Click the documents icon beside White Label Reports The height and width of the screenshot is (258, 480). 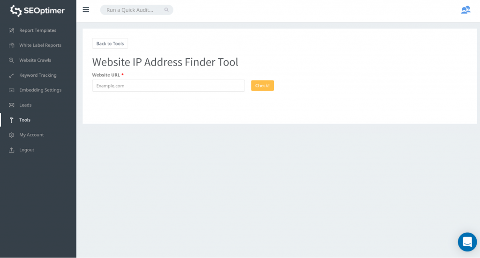click(x=12, y=45)
